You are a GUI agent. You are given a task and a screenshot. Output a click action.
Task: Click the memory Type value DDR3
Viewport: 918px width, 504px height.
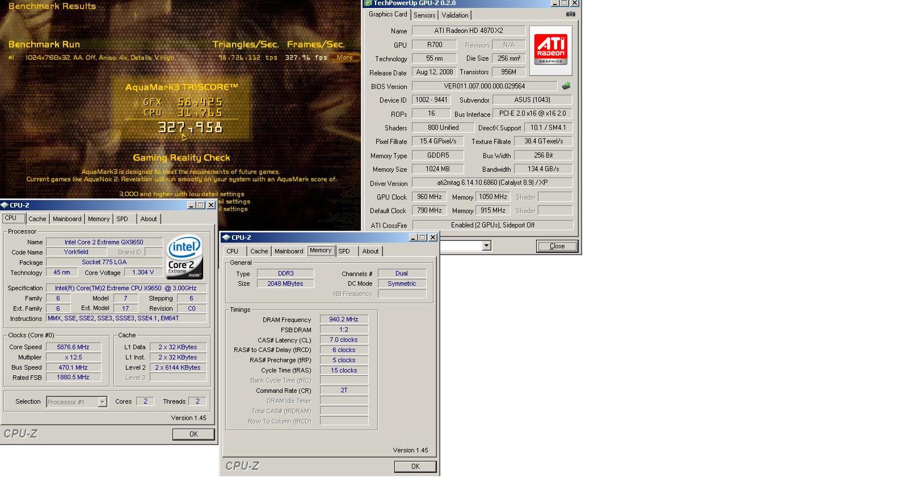(x=285, y=273)
